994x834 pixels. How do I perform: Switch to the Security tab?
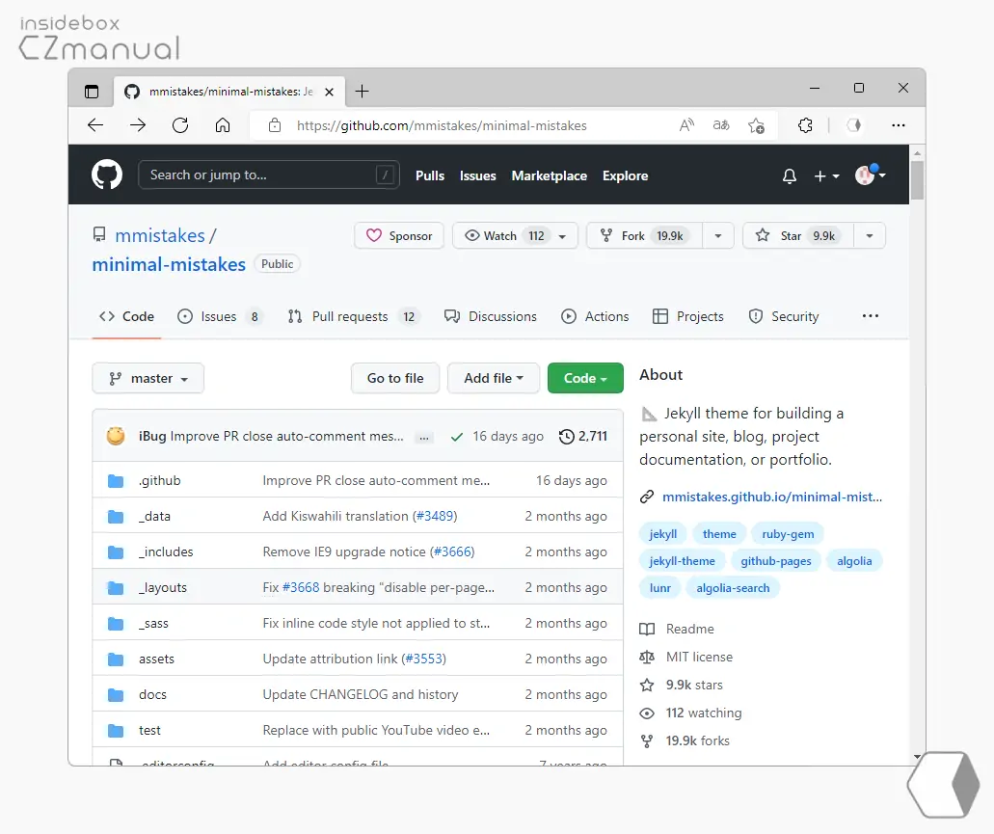point(784,316)
